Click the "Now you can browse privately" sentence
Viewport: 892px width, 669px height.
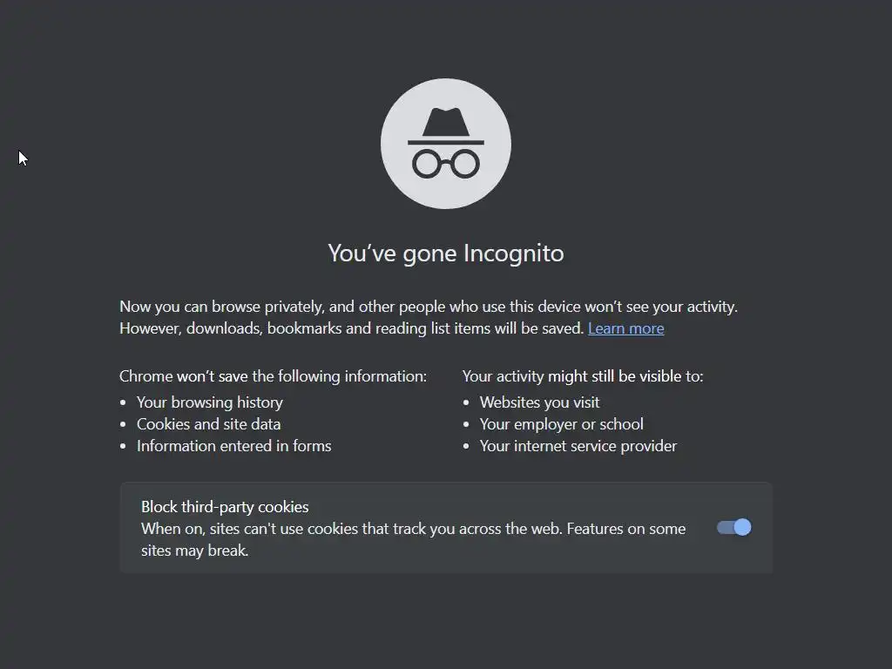click(429, 307)
